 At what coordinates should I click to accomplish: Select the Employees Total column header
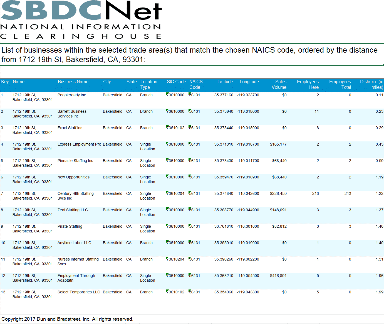[x=340, y=85]
